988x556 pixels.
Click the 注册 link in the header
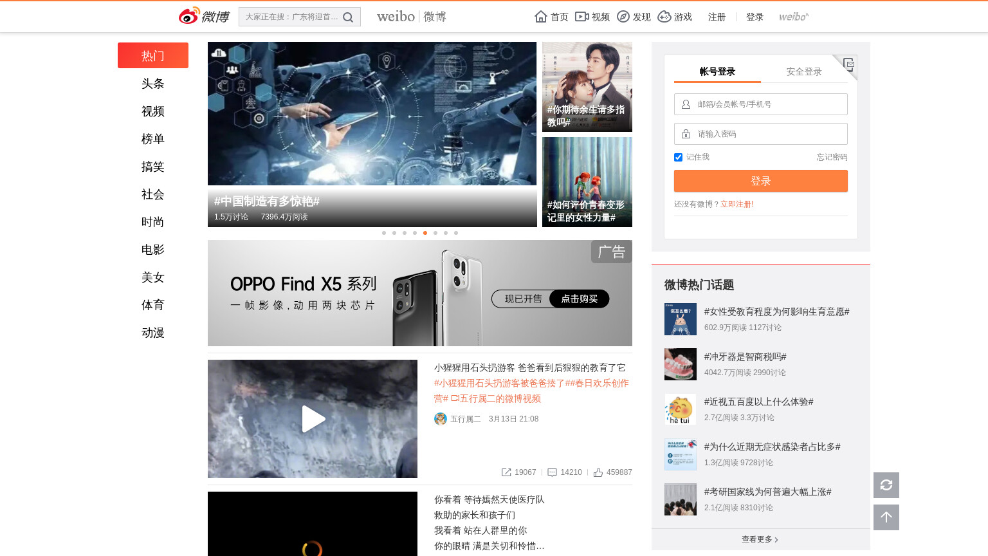(717, 17)
